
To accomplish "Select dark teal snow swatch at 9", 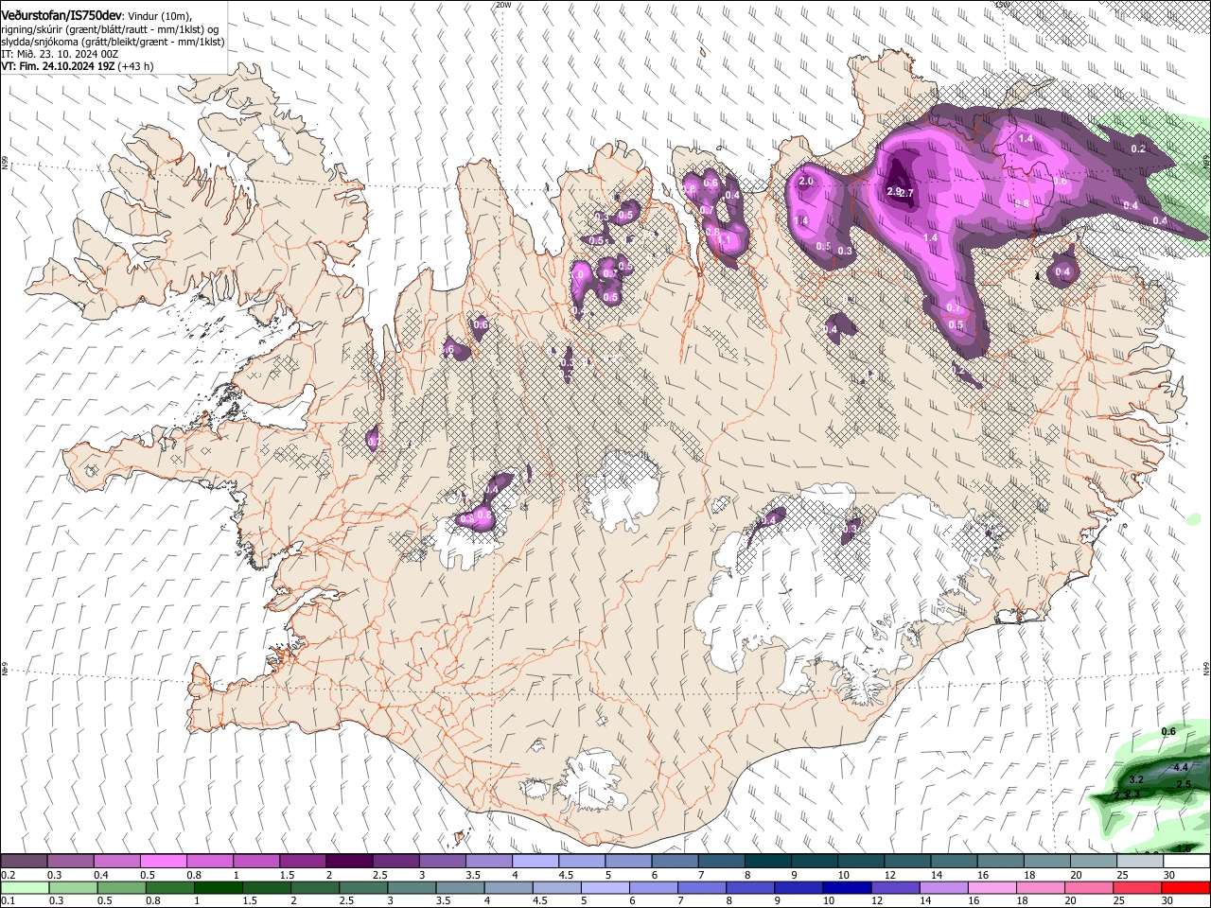I will [x=814, y=862].
